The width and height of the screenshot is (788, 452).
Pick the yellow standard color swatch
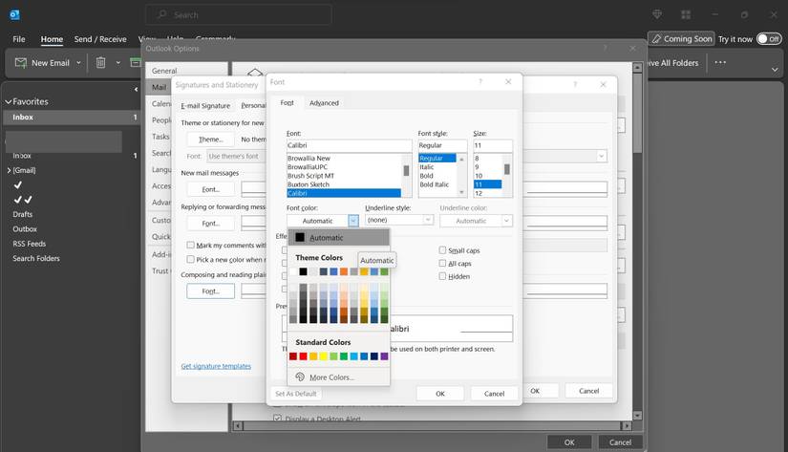tap(323, 356)
